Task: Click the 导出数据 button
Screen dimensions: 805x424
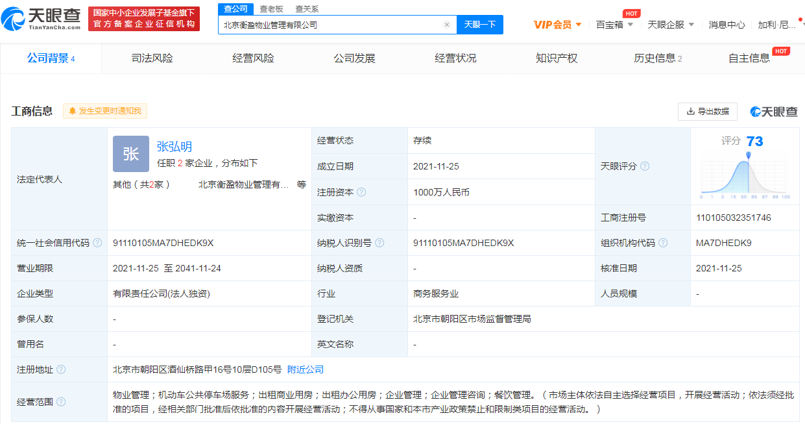Action: point(707,112)
